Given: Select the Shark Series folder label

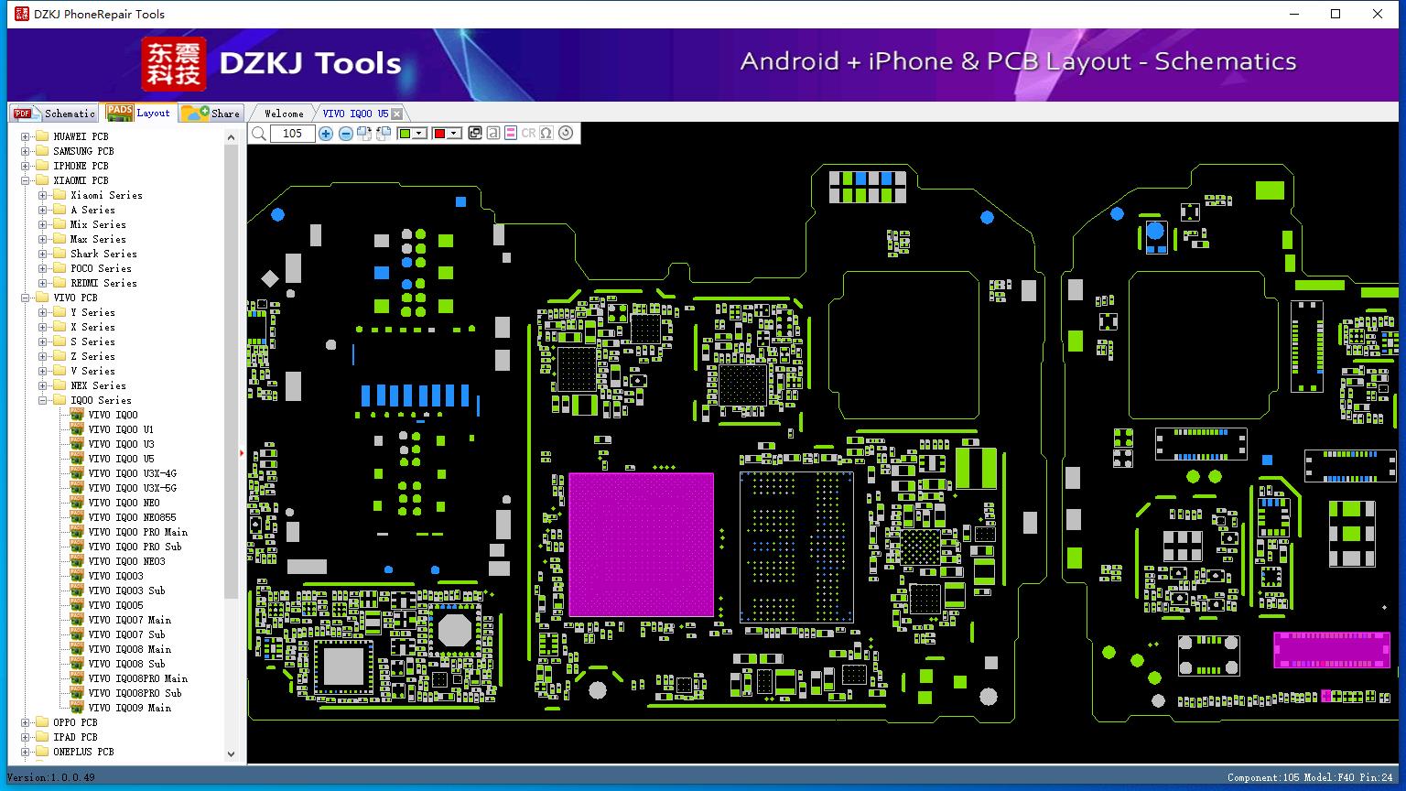Looking at the screenshot, I should pos(104,254).
